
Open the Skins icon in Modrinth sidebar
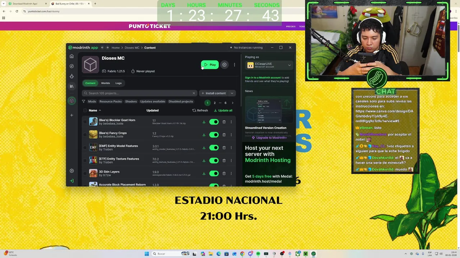pos(72,76)
